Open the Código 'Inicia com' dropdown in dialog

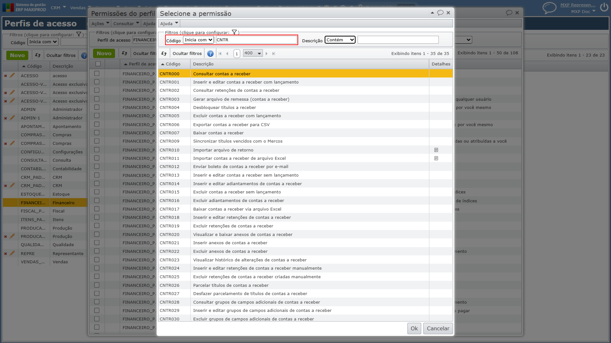click(x=198, y=40)
